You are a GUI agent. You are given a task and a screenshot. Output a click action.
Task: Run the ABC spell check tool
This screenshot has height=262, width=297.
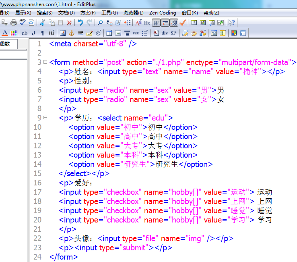coord(23,23)
